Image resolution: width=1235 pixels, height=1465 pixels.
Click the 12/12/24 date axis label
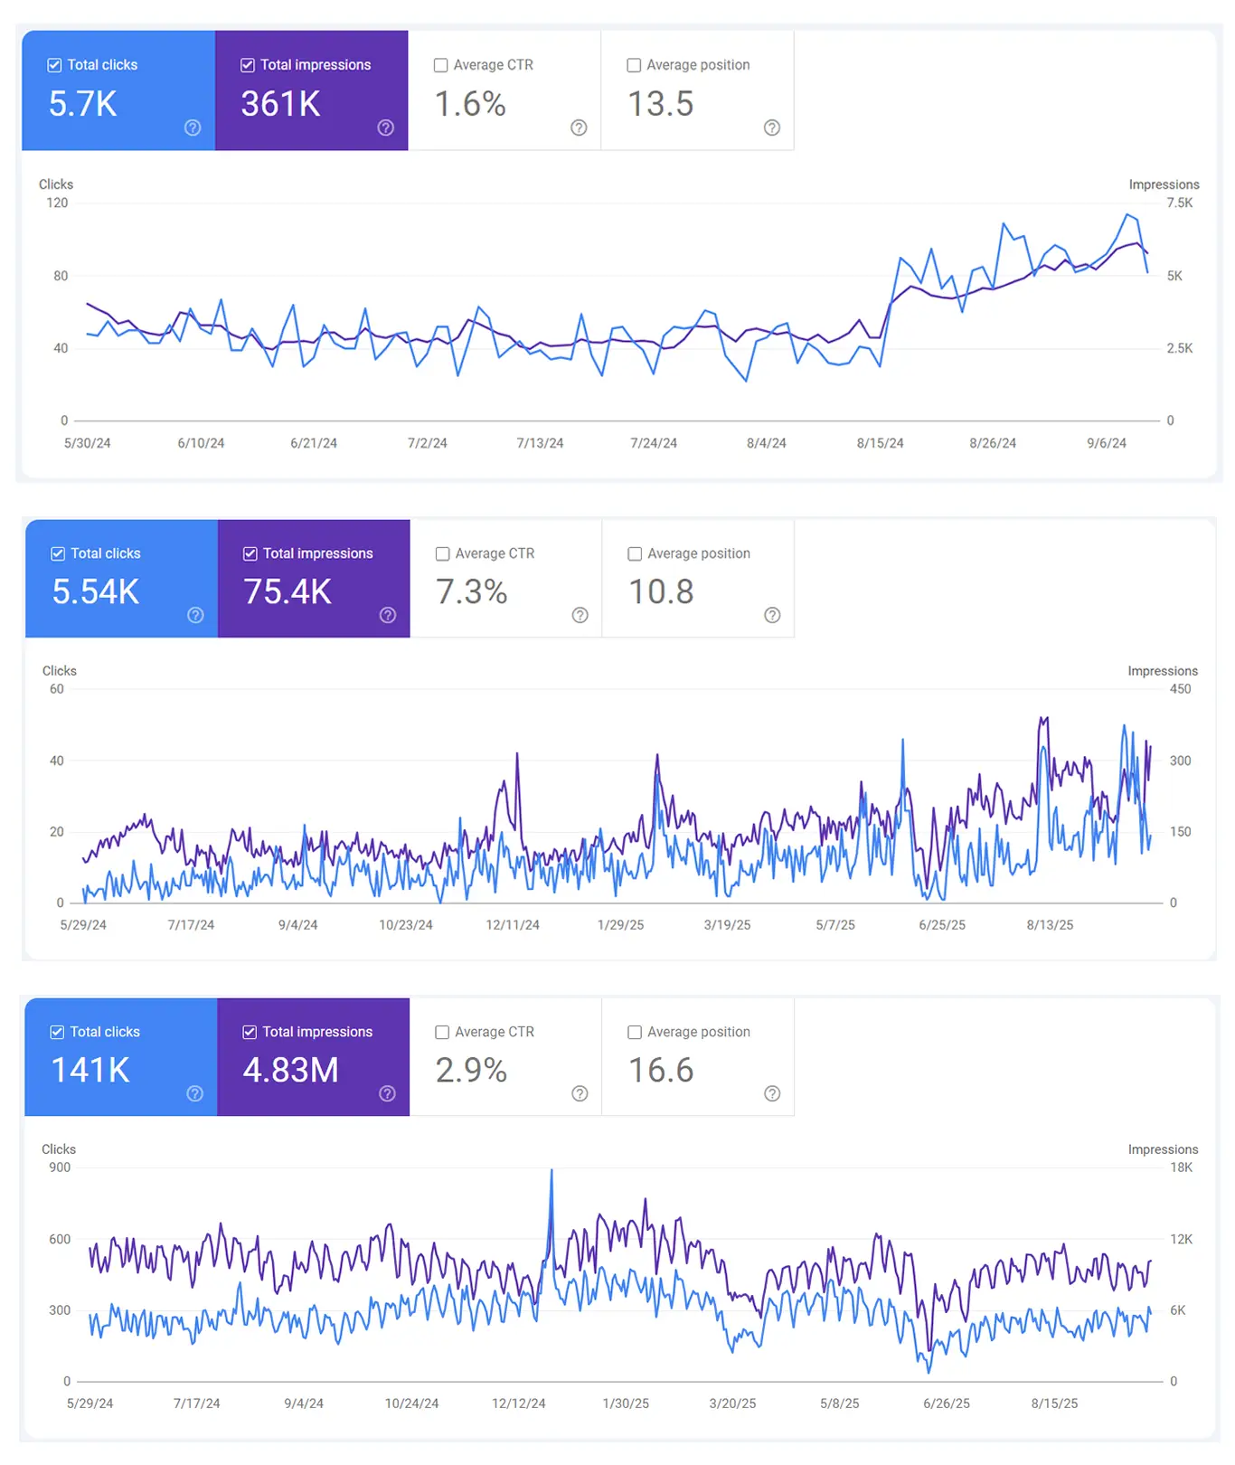[x=519, y=1404]
